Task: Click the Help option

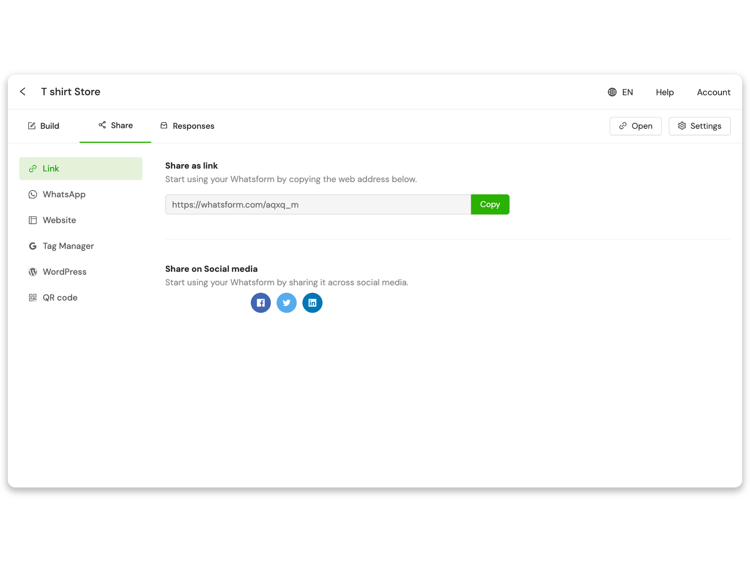Action: (664, 92)
